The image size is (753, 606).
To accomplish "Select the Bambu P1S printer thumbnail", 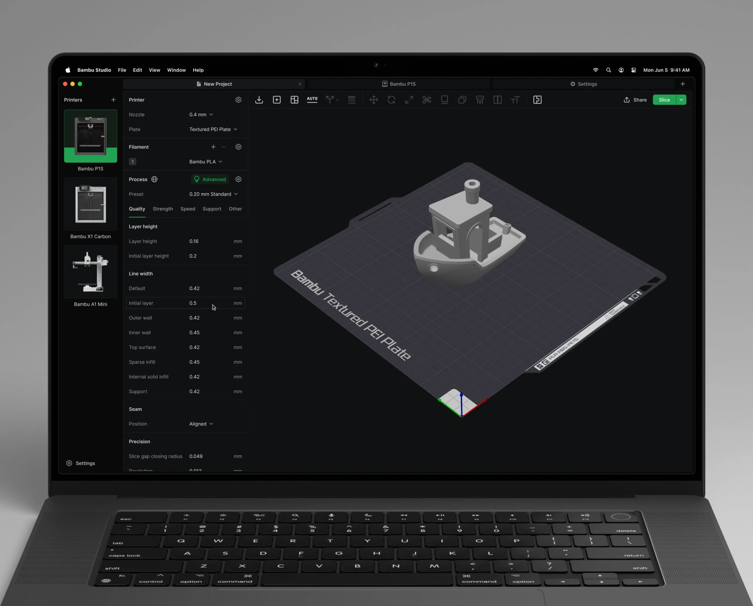I will [91, 136].
